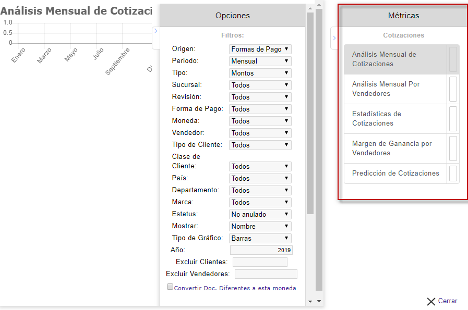This screenshot has height=310, width=468.
Task: Open the Periodo dropdown
Action: click(x=260, y=61)
